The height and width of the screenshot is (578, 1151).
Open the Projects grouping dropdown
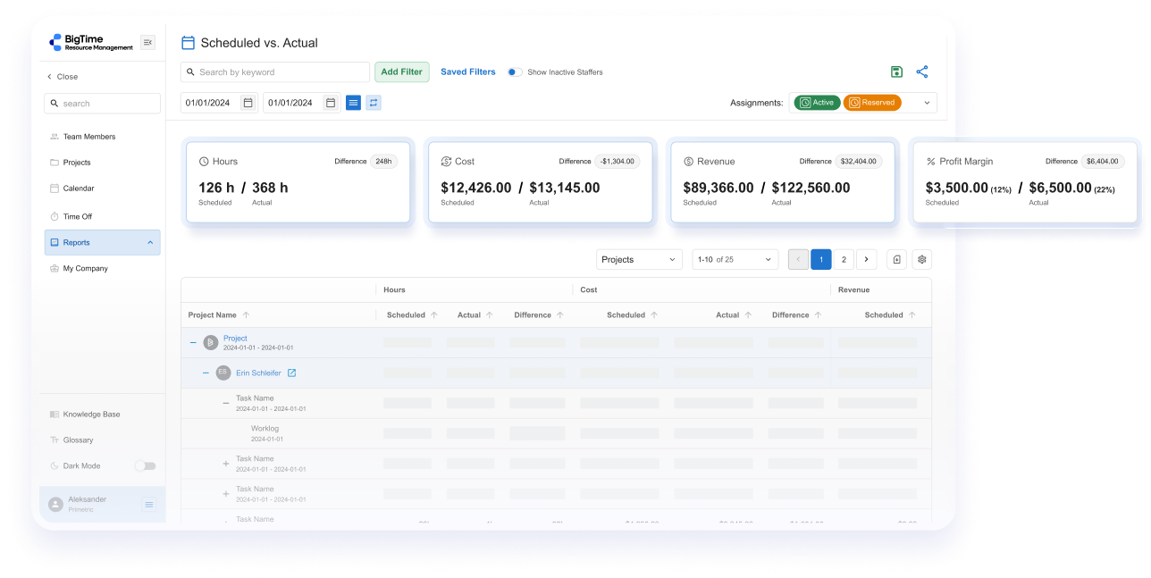(639, 259)
